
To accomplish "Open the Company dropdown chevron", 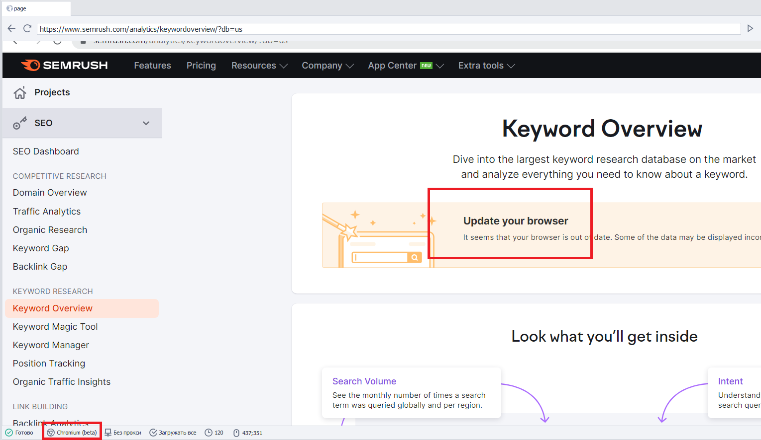I will pyautogui.click(x=350, y=66).
